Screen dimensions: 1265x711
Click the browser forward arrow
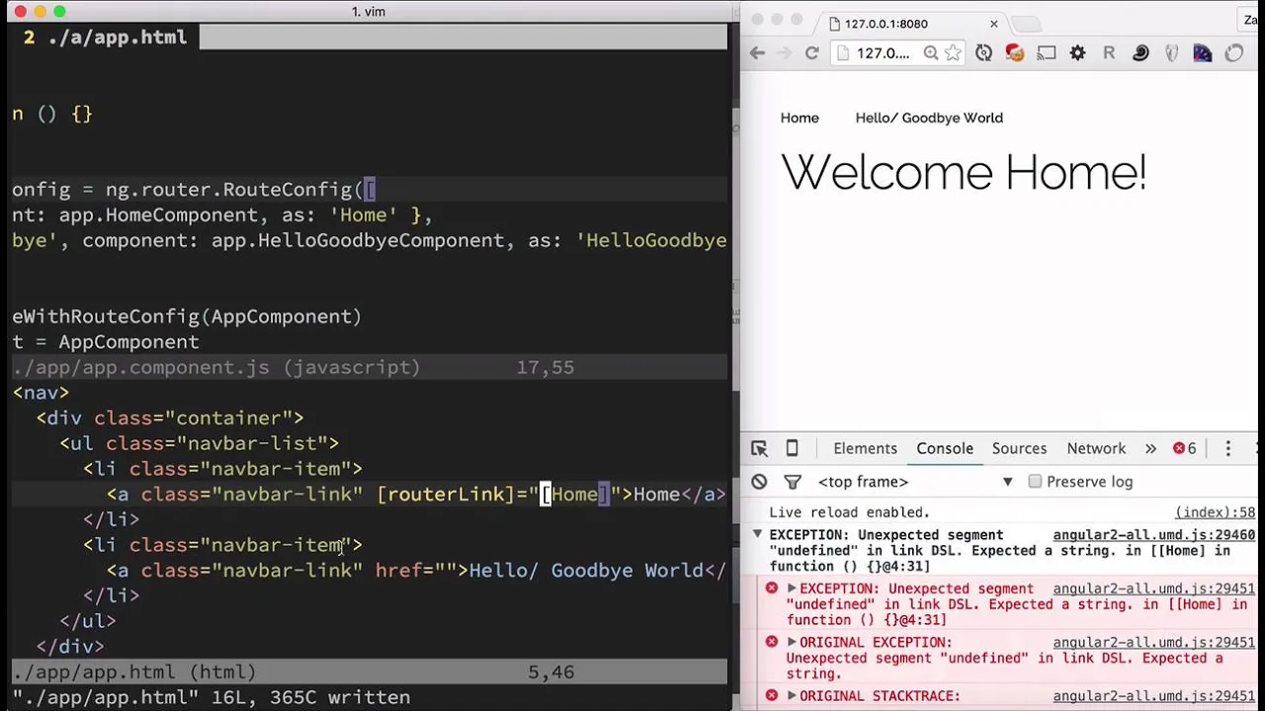[x=784, y=53]
